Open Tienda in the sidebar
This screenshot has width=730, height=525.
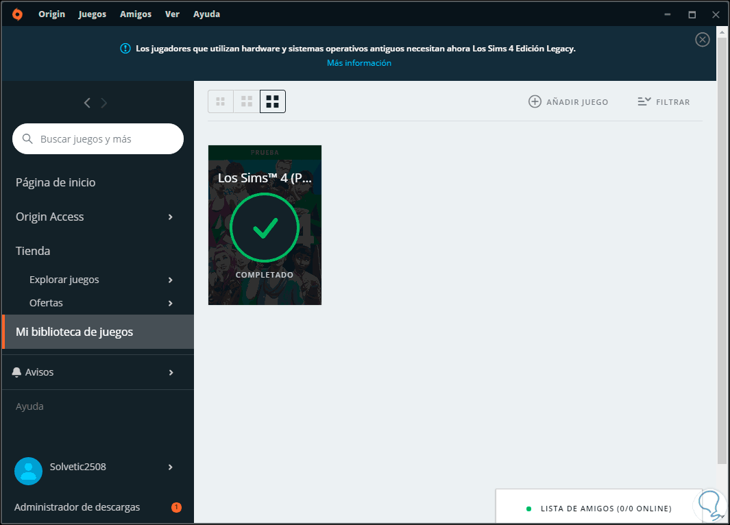tap(33, 251)
